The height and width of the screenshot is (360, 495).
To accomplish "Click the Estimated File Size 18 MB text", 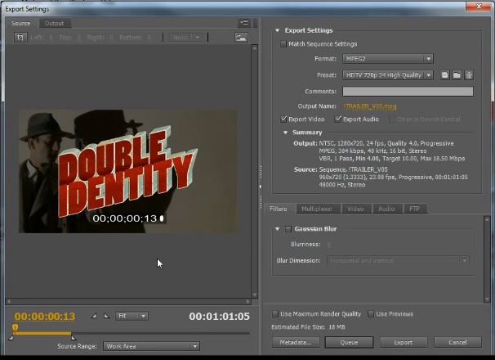I will [308, 327].
